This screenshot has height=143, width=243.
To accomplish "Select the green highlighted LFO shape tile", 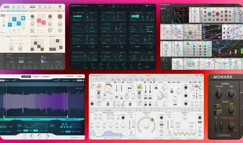I will click(152, 119).
